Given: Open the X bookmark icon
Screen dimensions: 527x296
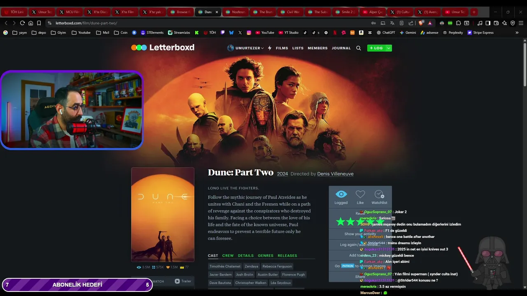Looking at the screenshot, I should 240,32.
